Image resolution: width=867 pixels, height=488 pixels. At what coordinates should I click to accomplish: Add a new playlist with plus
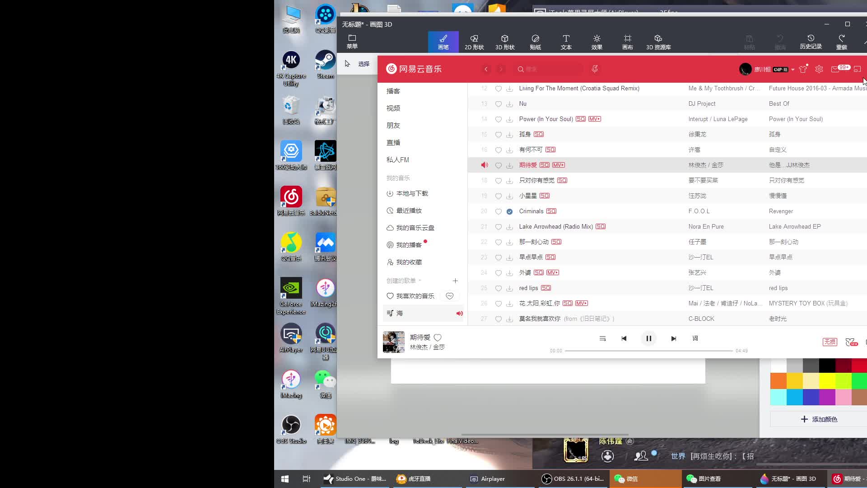455,281
